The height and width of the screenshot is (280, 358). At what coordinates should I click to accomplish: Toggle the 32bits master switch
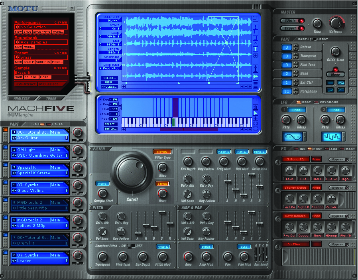pyautogui.click(x=291, y=21)
